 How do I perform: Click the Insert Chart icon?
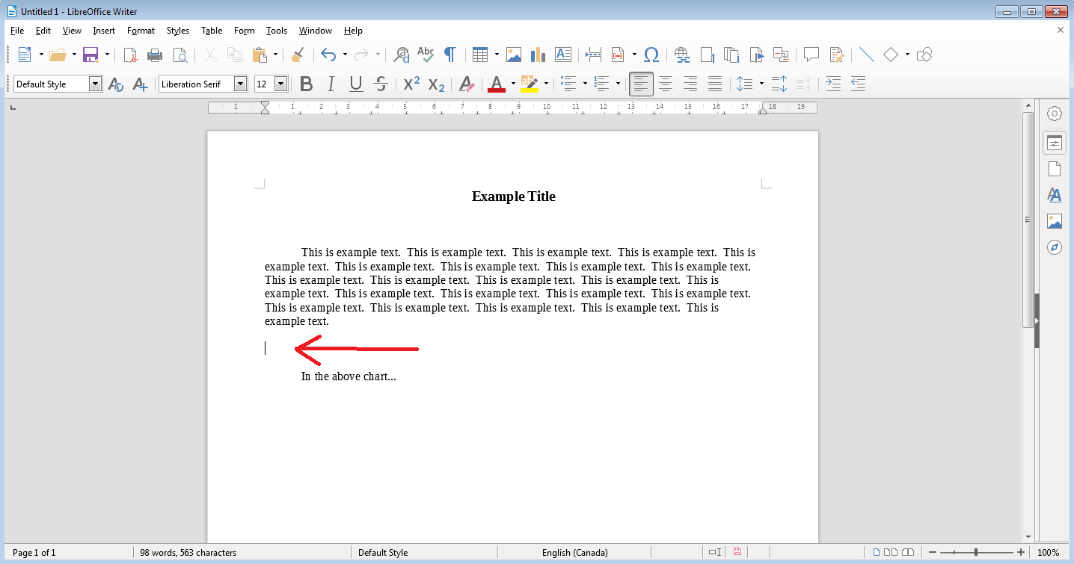coord(538,55)
